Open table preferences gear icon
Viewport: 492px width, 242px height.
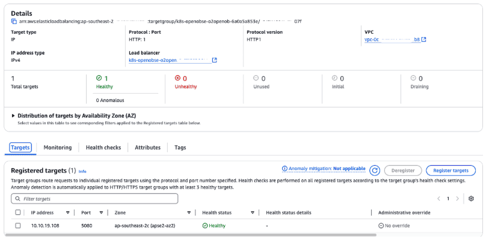pyautogui.click(x=471, y=198)
